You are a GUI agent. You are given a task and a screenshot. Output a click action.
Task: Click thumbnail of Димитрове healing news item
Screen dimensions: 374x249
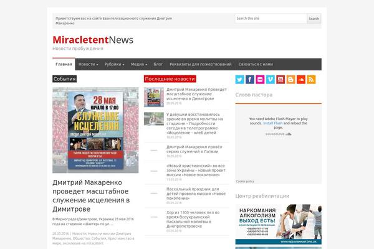point(154,97)
